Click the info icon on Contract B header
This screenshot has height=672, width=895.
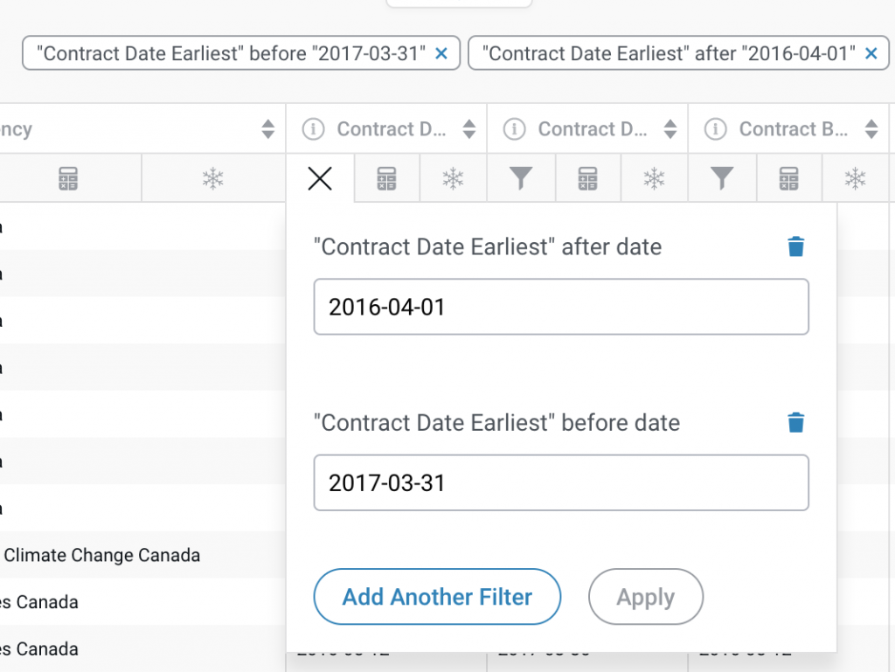[x=715, y=128]
